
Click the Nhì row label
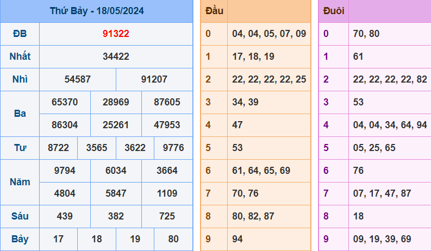tap(20, 79)
